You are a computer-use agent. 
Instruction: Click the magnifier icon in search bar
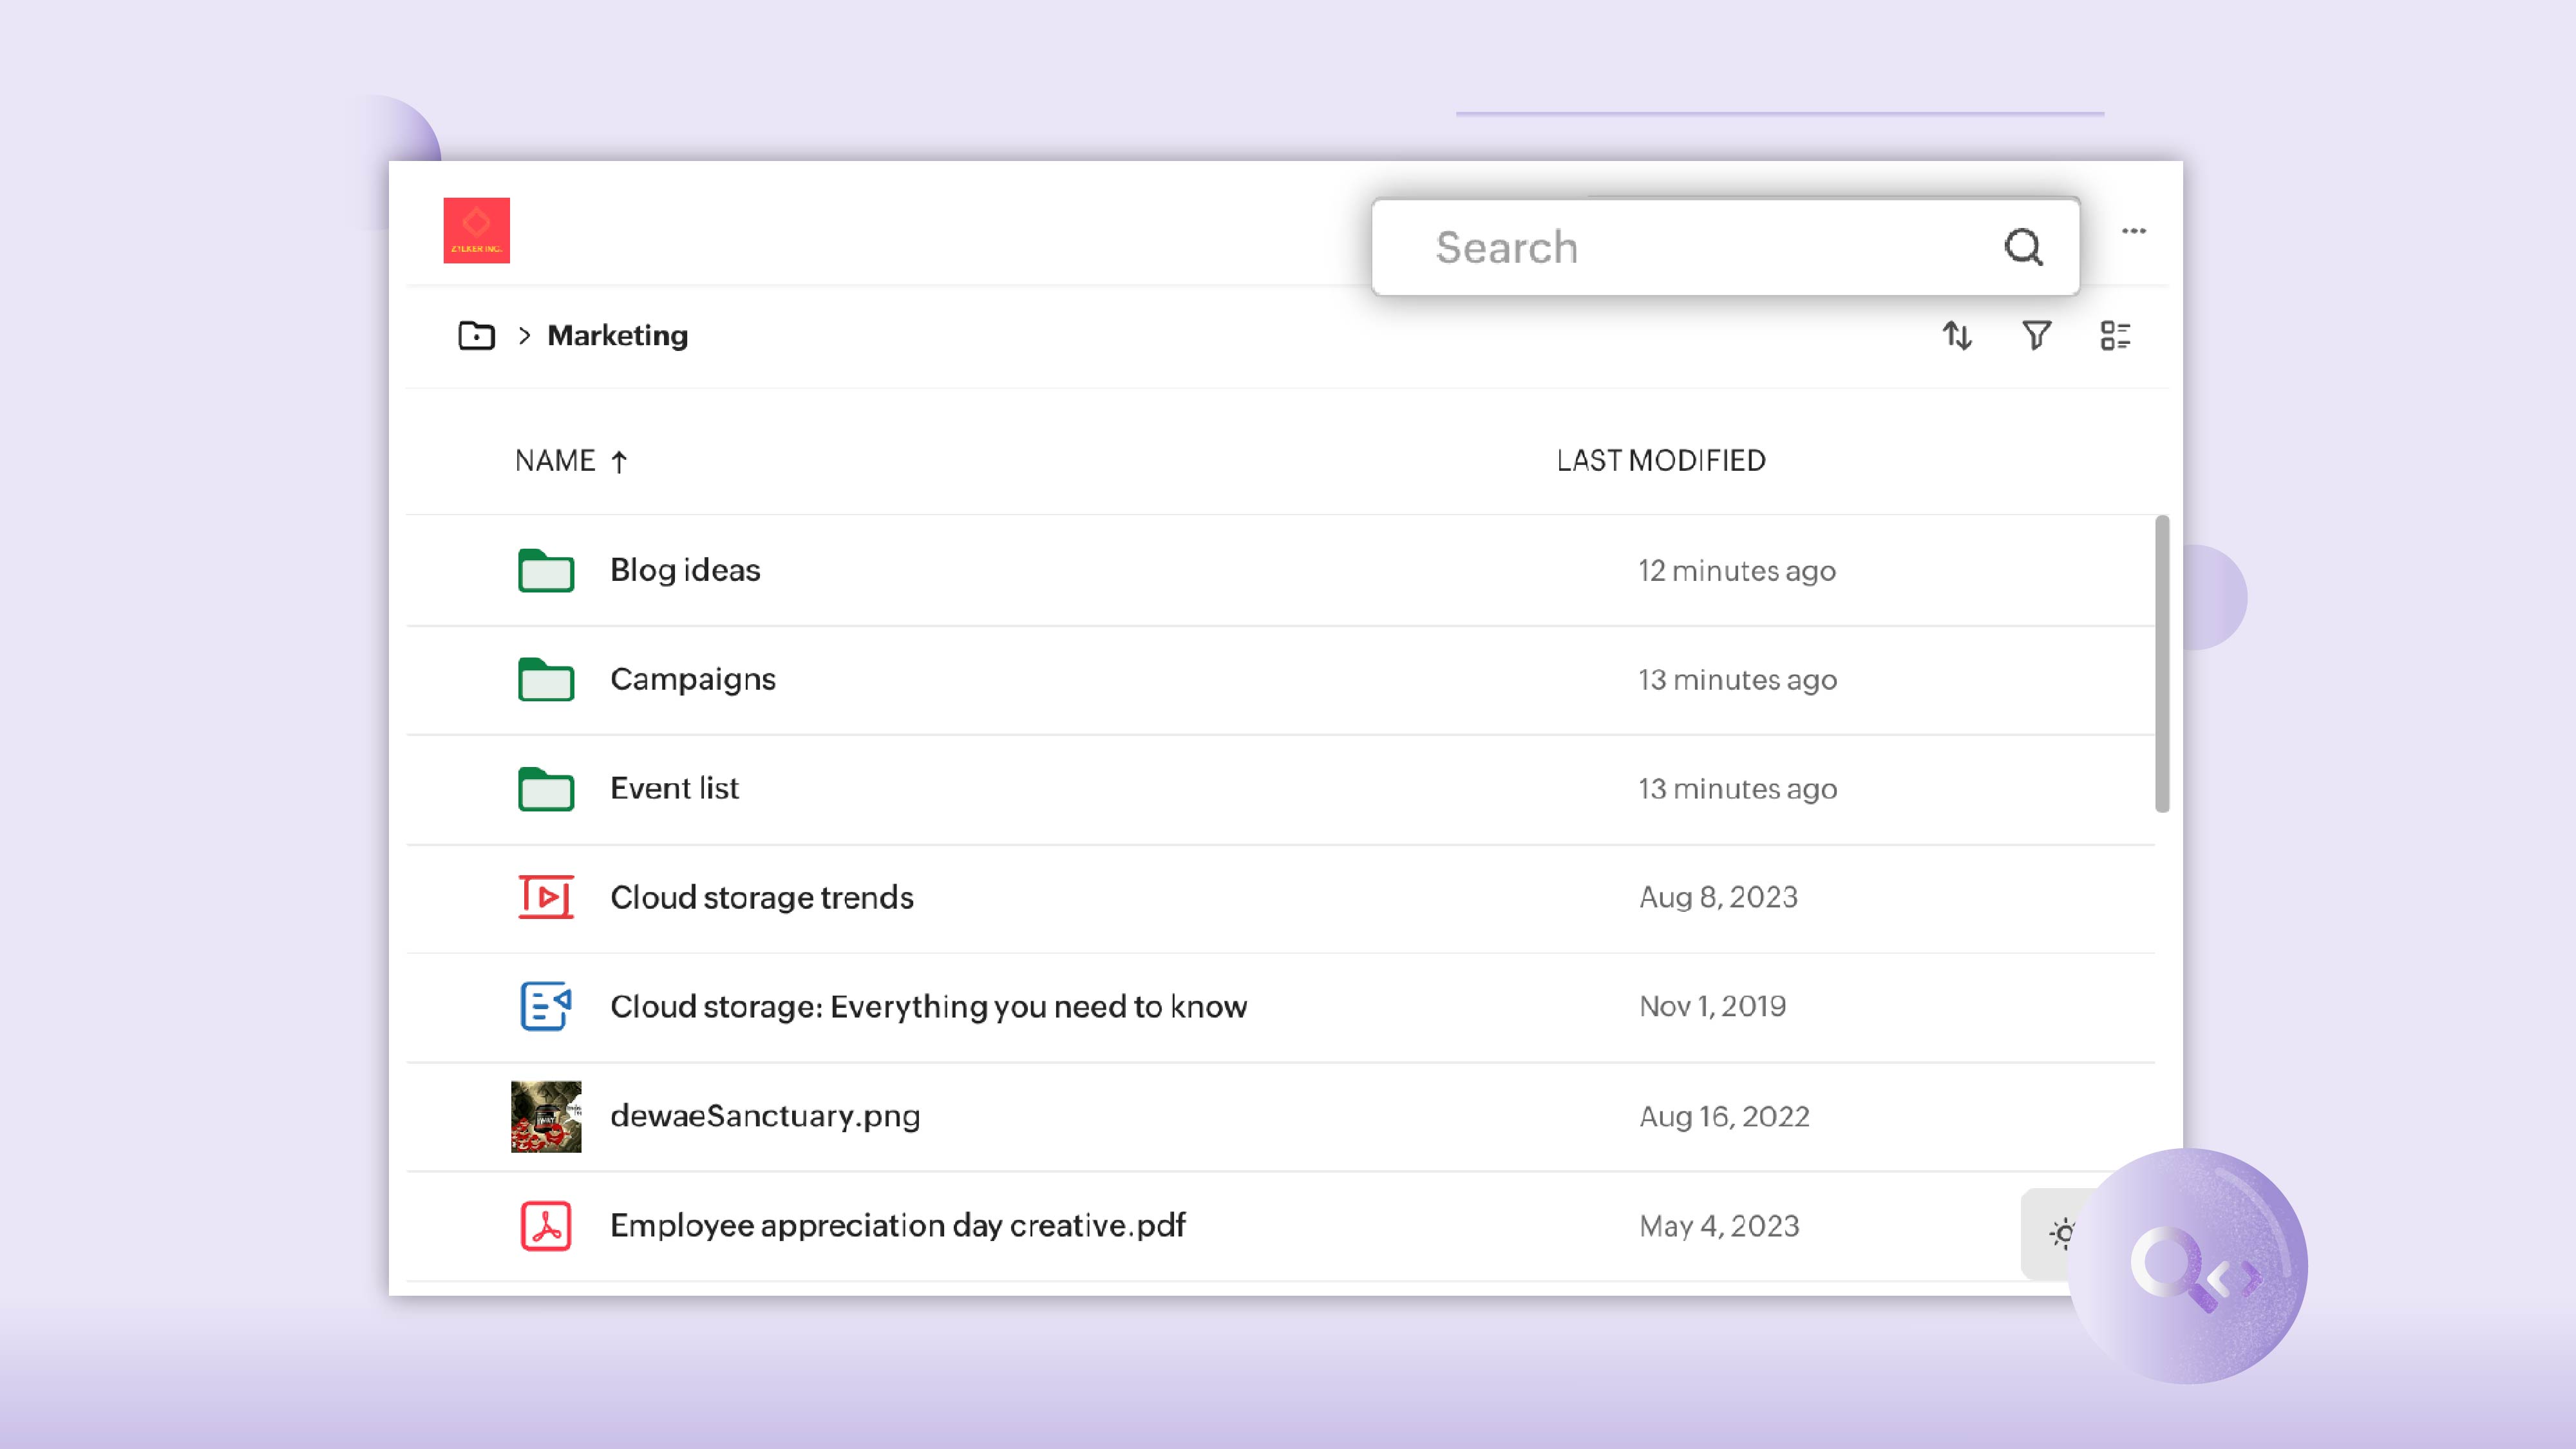[2023, 246]
